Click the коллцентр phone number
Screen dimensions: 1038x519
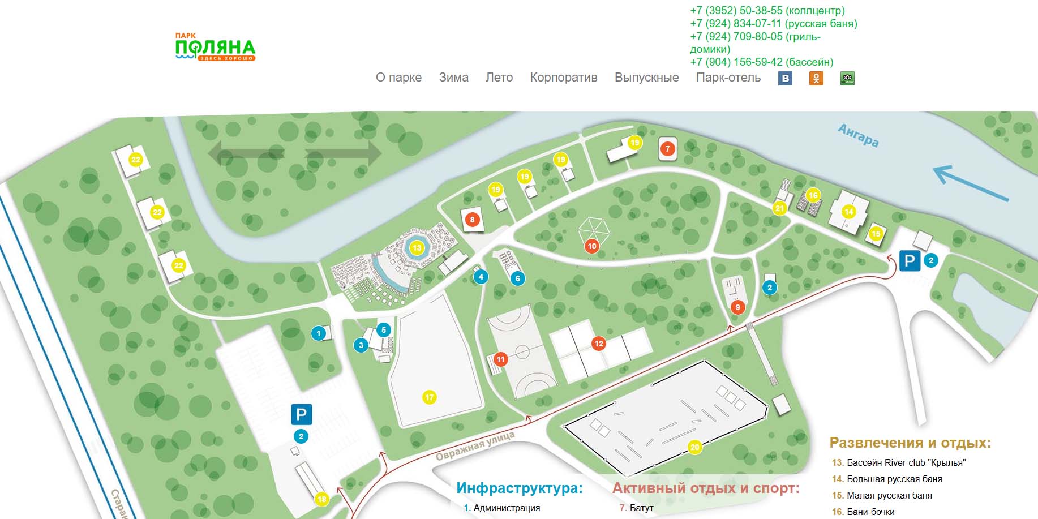pyautogui.click(x=767, y=11)
